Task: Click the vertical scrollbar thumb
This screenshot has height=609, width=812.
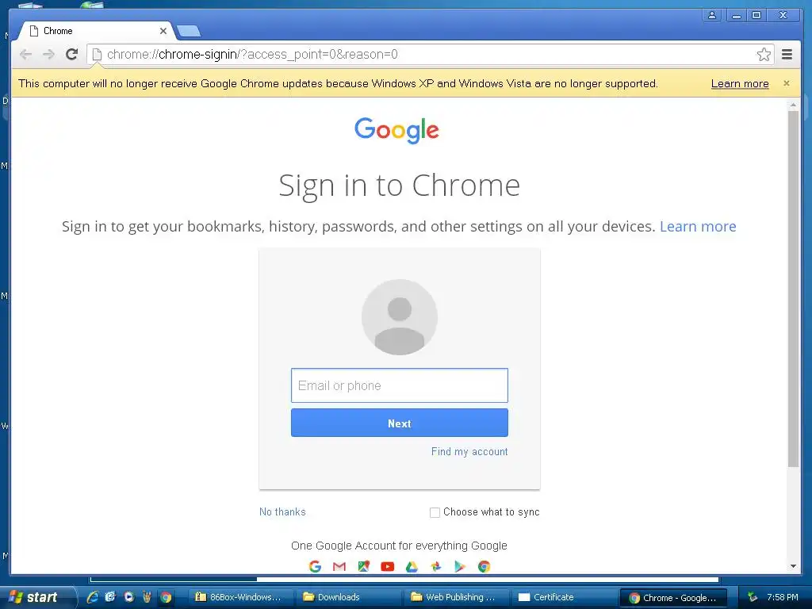Action: tap(793, 289)
